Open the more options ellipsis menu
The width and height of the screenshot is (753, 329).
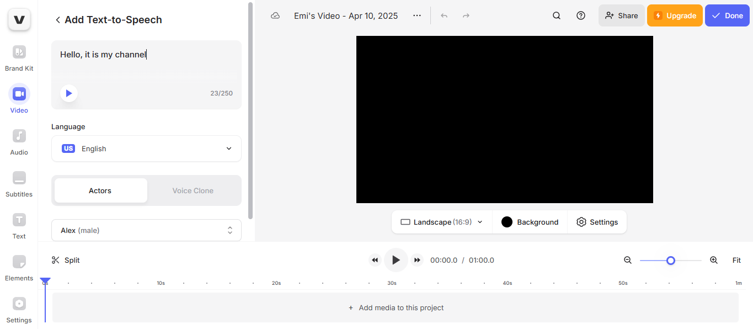coord(416,15)
